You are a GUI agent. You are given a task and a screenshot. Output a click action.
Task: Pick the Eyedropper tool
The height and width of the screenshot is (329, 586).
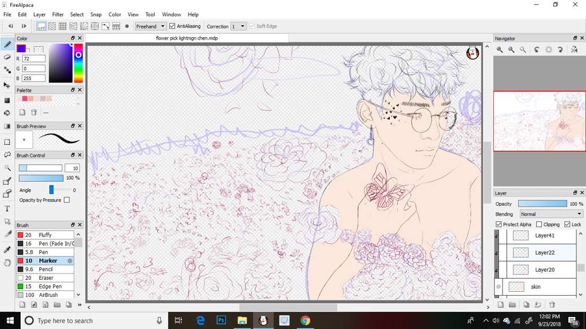(x=7, y=249)
